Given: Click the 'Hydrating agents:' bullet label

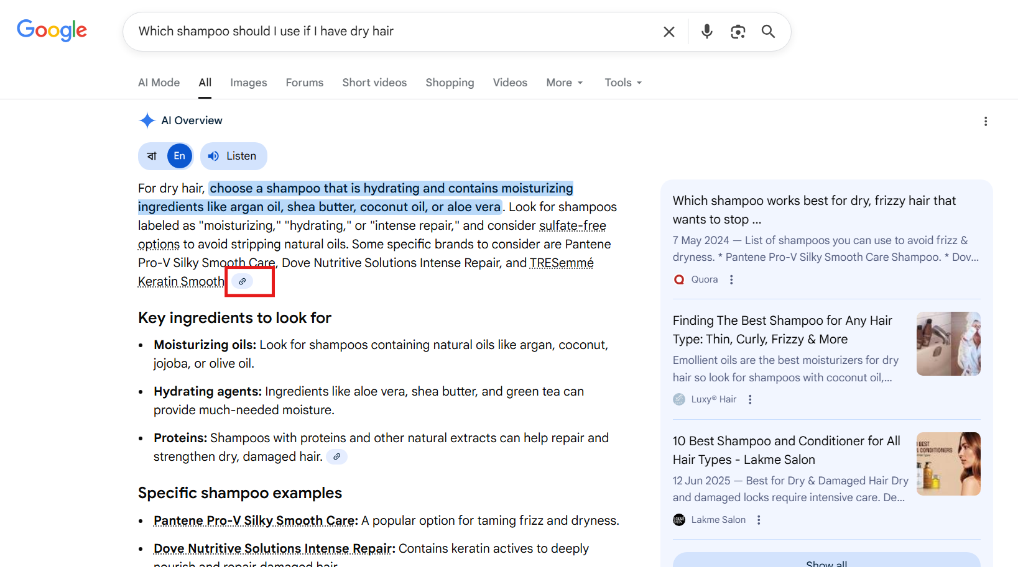Looking at the screenshot, I should click(208, 391).
